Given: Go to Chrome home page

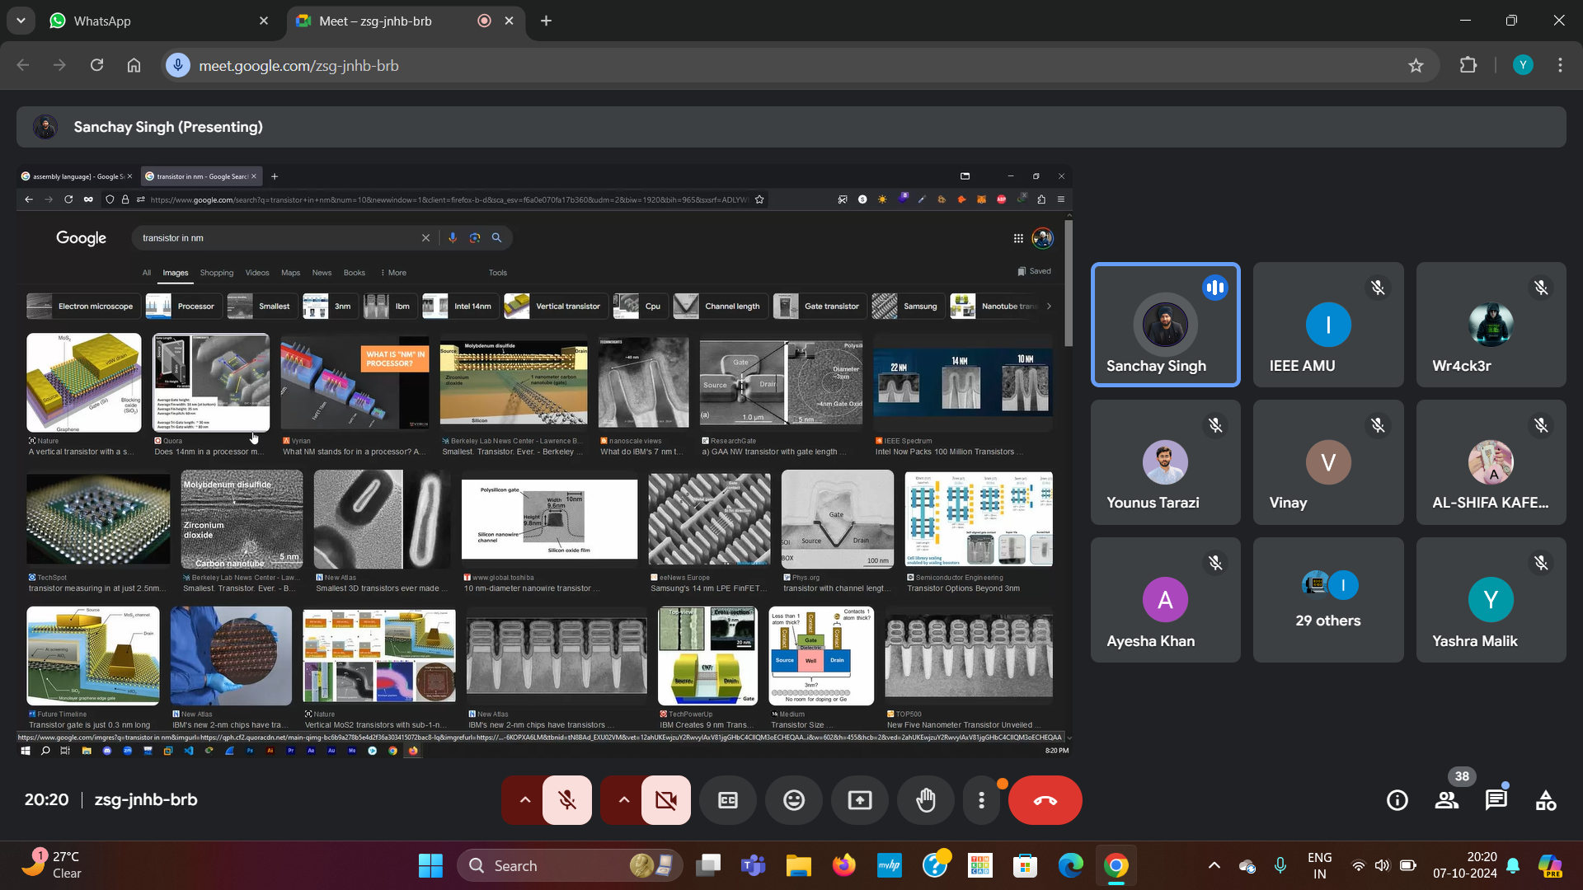Looking at the screenshot, I should 134,65.
